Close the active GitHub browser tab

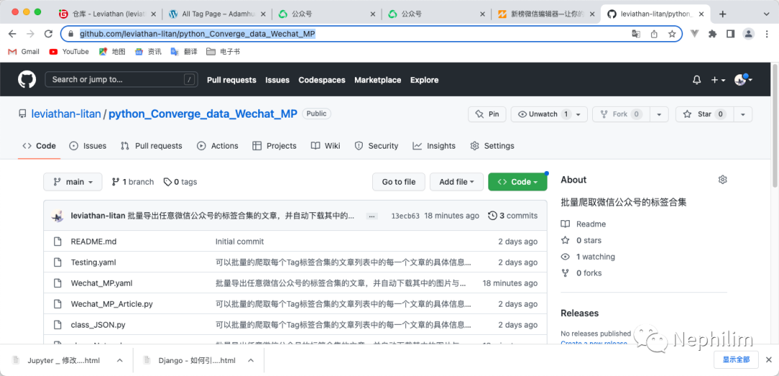click(x=702, y=14)
